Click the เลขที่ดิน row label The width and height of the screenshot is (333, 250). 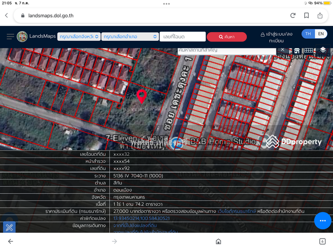tap(98, 168)
